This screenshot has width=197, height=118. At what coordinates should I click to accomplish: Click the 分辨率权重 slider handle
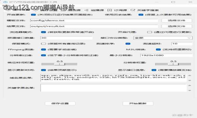[173, 64]
